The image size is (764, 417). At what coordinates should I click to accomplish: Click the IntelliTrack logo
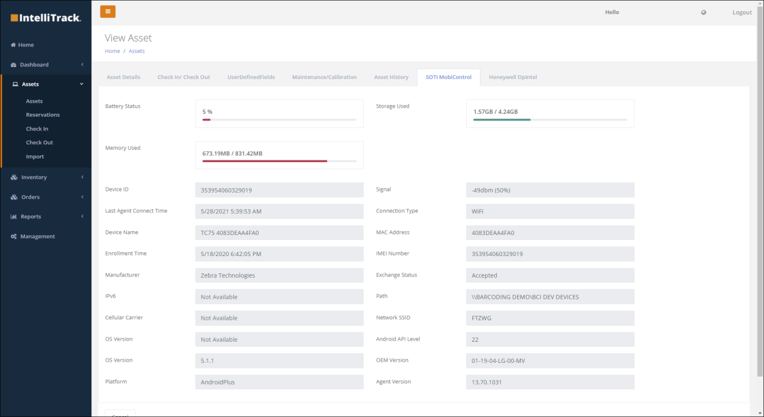45,18
